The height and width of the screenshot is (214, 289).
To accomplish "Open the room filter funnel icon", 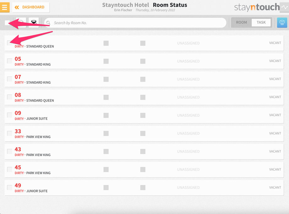I will coord(34,22).
